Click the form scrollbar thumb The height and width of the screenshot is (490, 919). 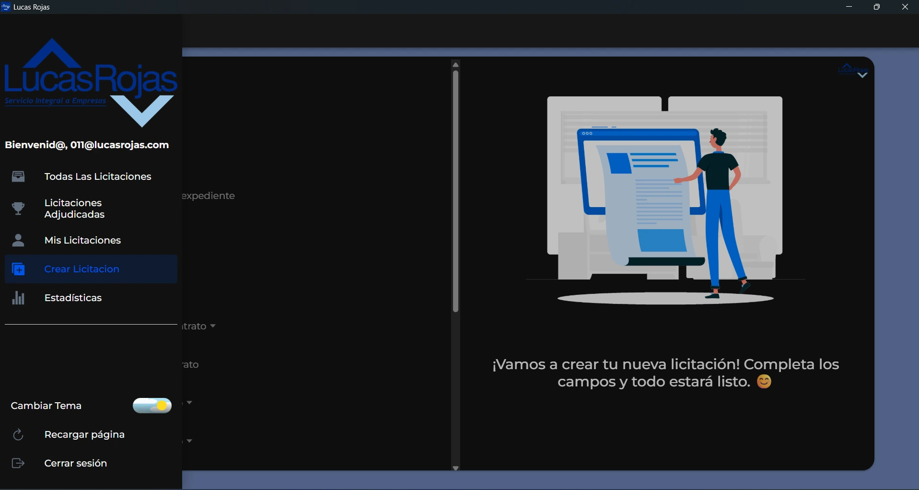pos(455,192)
